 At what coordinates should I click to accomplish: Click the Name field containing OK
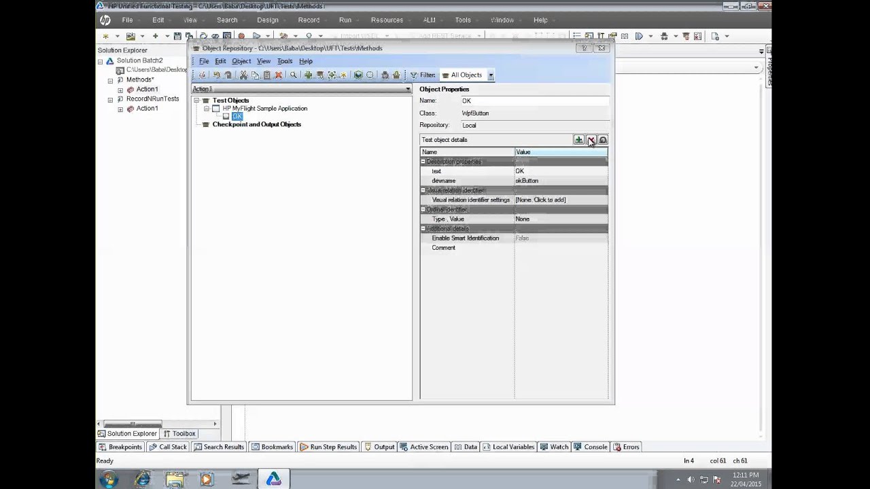534,101
